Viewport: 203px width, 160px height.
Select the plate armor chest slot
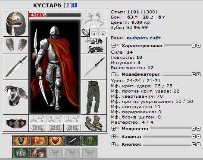coord(16,97)
